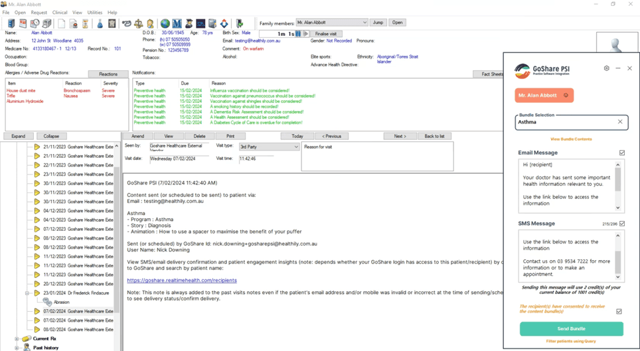This screenshot has height=351, width=640.
Task: Open the Utilities menu
Action: pyautogui.click(x=95, y=12)
